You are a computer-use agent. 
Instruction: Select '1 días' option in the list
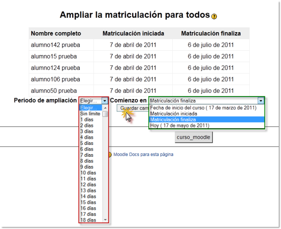[86, 119]
